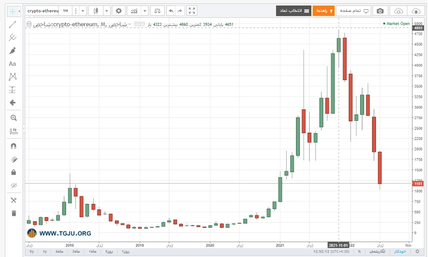Redo the last undone action
This screenshot has height=257, width=428.
pos(180,11)
